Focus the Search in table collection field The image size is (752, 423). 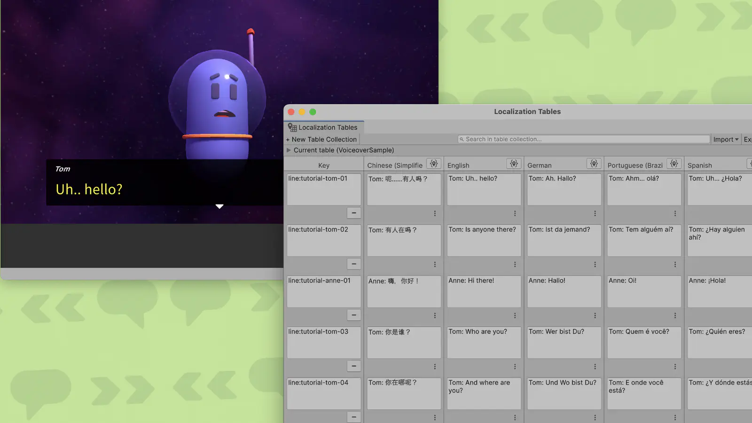pos(583,140)
